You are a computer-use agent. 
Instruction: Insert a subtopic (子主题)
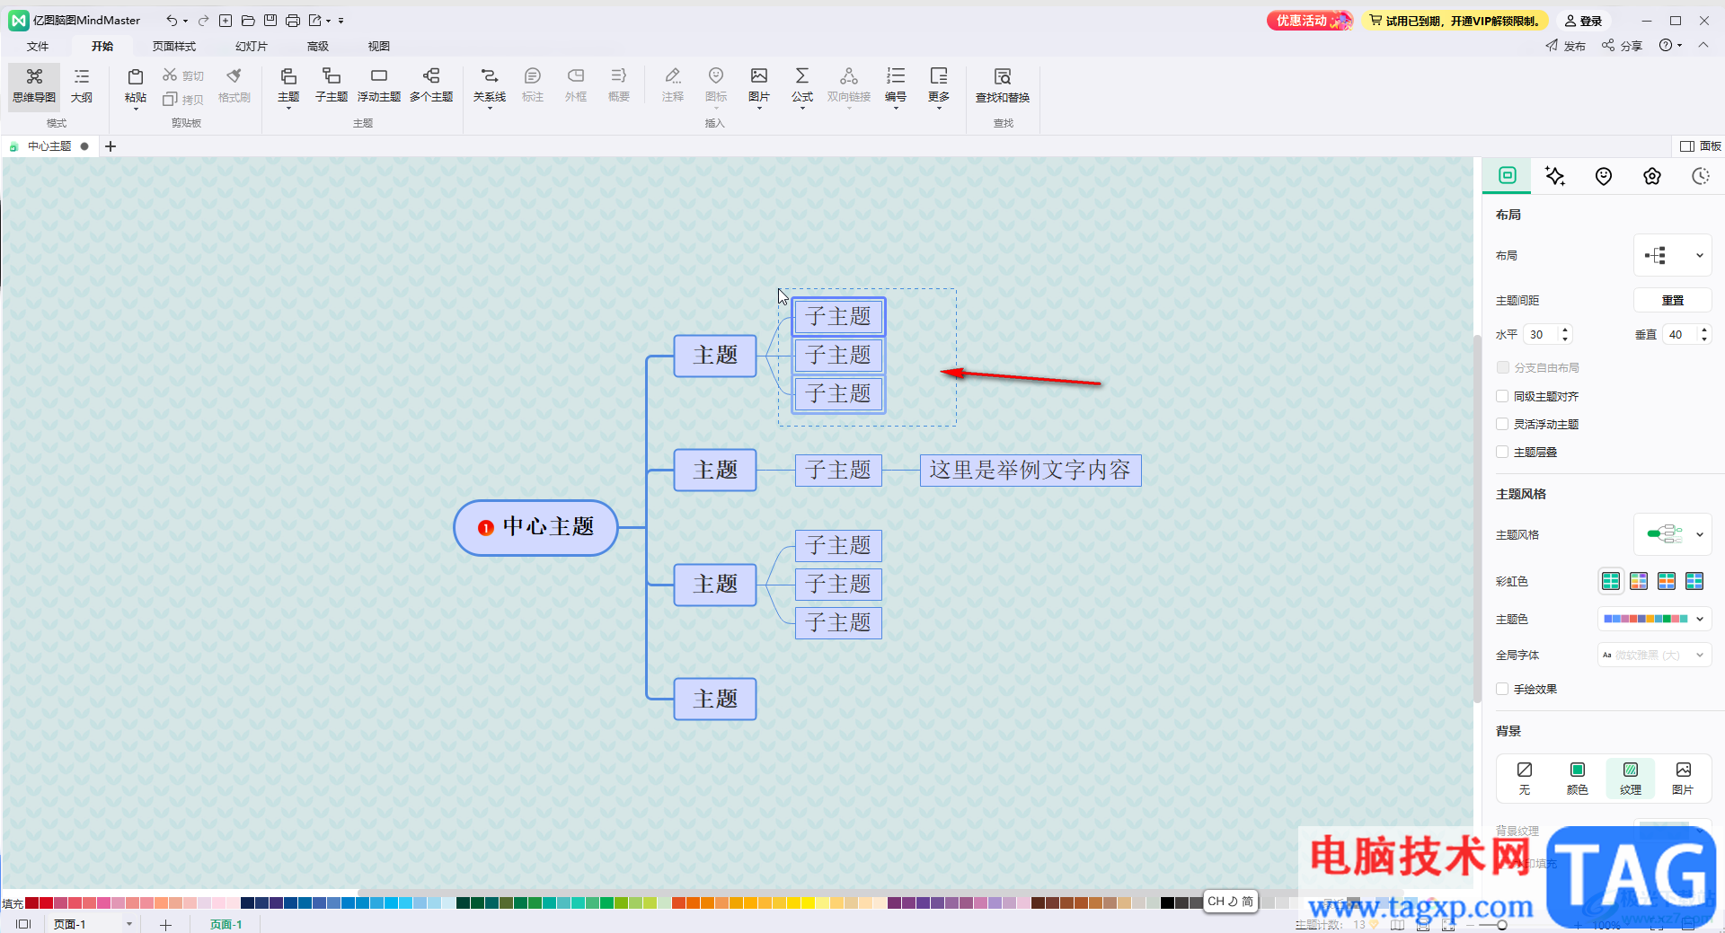332,86
